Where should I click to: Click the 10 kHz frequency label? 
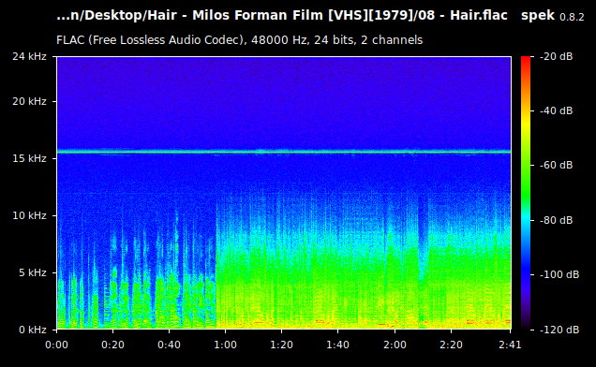[29, 215]
